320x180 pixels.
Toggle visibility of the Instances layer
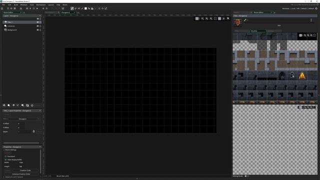click(x=38, y=26)
